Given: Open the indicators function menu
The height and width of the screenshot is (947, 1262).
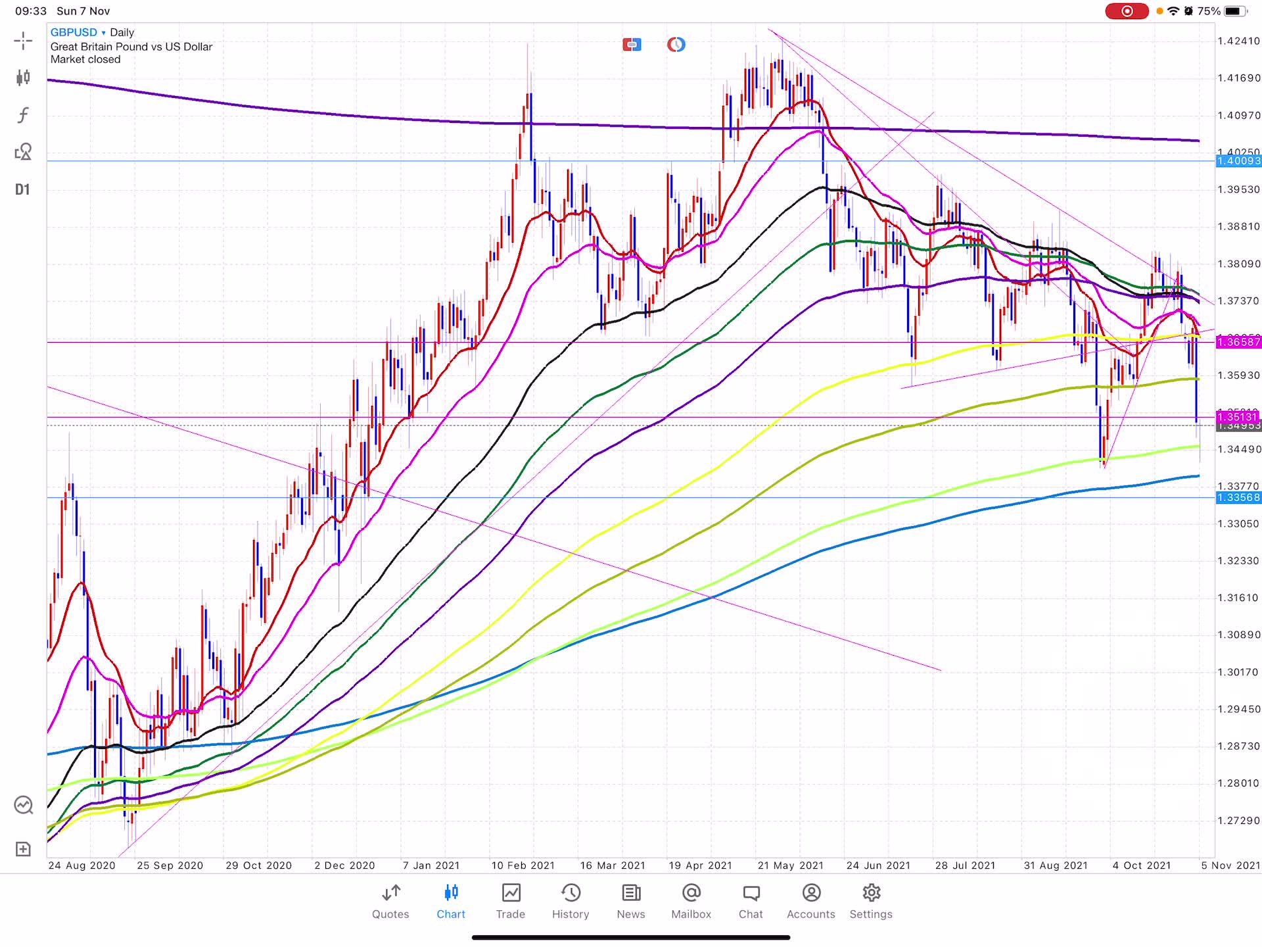Looking at the screenshot, I should coord(23,115).
